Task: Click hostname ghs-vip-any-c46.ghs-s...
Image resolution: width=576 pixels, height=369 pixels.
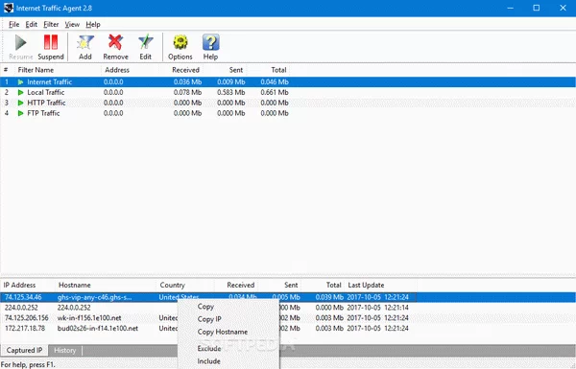Action: tap(94, 297)
